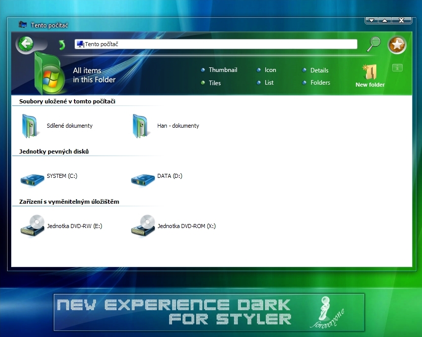Minimize the window with the down-arrow button
Screen dimensions: 422x337
[x=372, y=20]
